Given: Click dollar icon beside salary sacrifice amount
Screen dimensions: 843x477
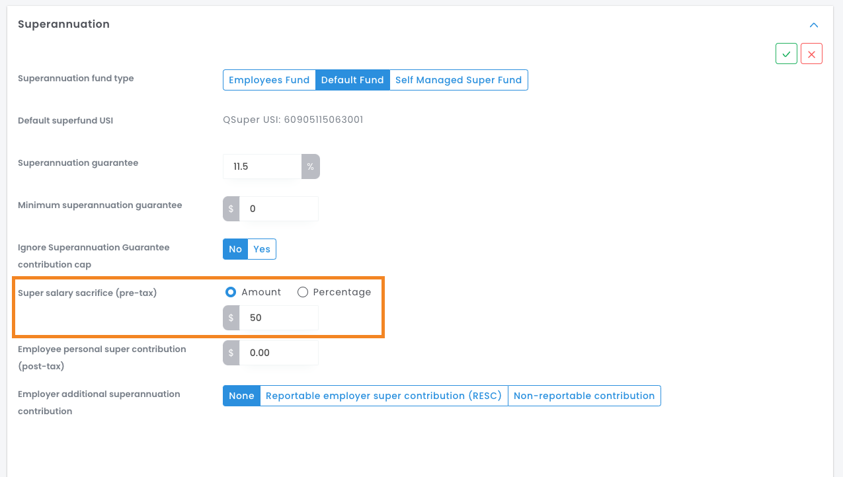Looking at the screenshot, I should tap(231, 318).
